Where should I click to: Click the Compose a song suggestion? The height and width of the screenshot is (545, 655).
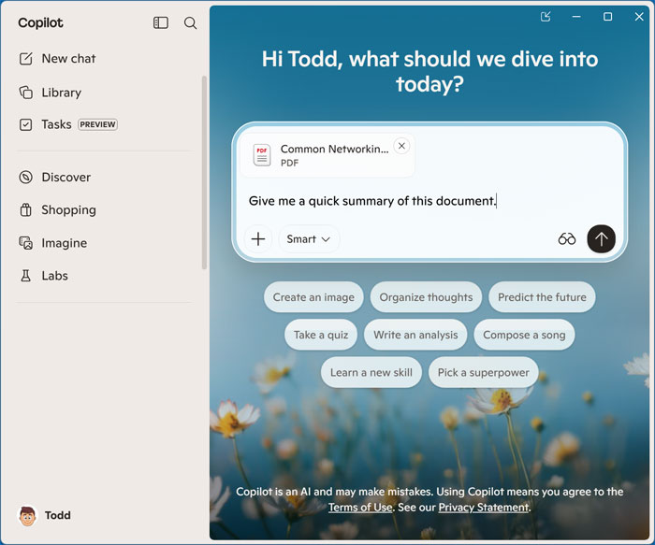524,335
